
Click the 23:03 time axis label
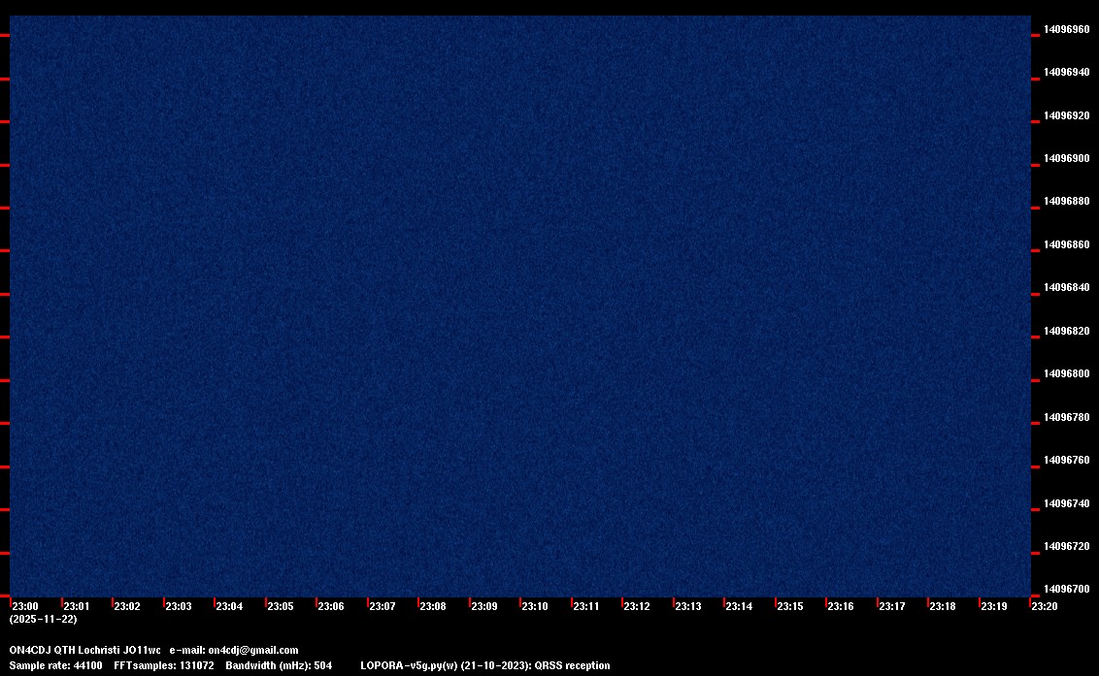pos(178,606)
